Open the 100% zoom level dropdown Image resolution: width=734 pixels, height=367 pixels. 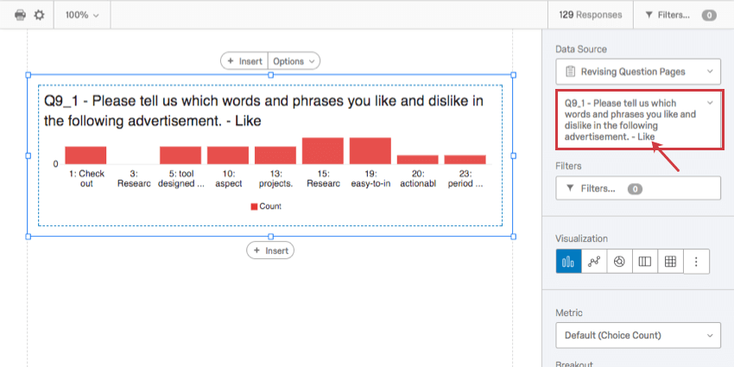click(82, 15)
